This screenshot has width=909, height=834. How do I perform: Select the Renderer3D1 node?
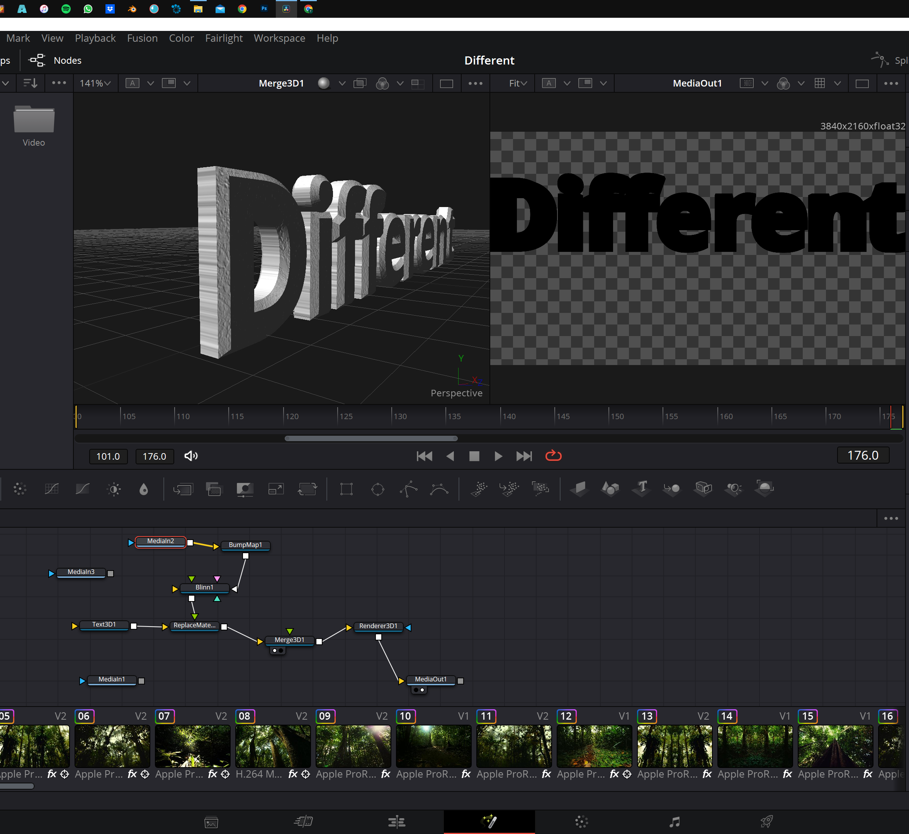[378, 626]
